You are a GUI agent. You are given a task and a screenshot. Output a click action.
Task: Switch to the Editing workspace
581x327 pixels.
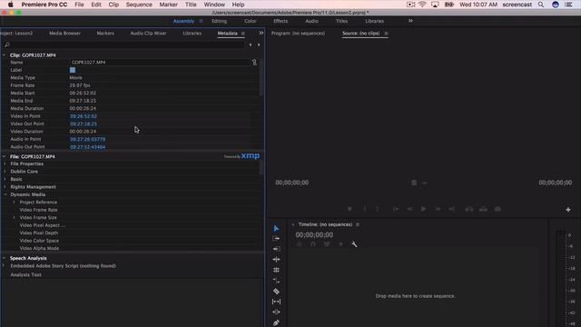(x=220, y=21)
